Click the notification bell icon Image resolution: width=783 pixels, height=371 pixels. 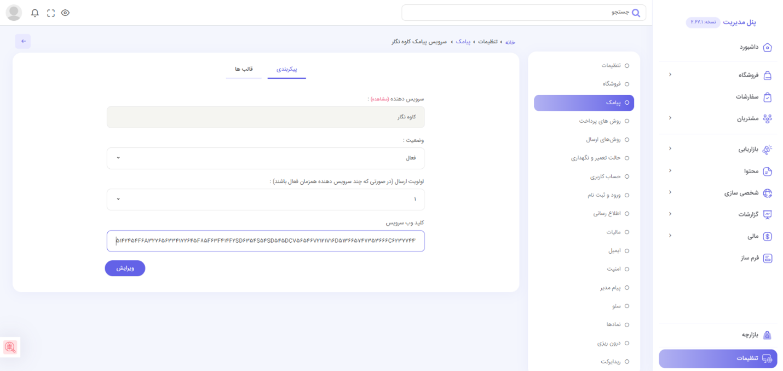tap(35, 13)
